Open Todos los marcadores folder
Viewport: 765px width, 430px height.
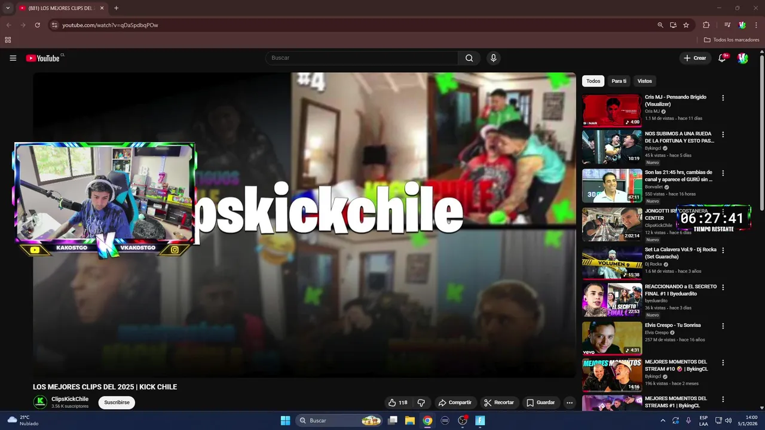(732, 40)
